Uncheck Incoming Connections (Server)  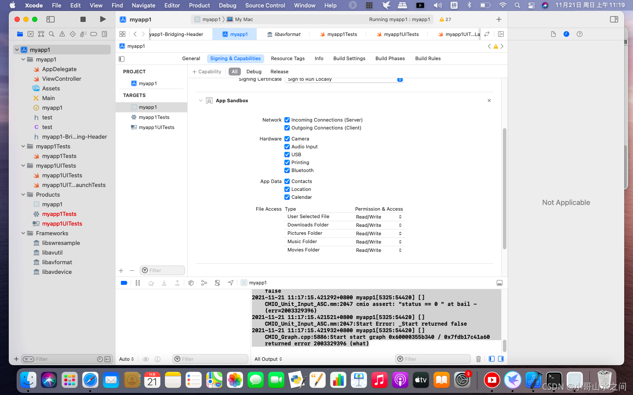[287, 120]
